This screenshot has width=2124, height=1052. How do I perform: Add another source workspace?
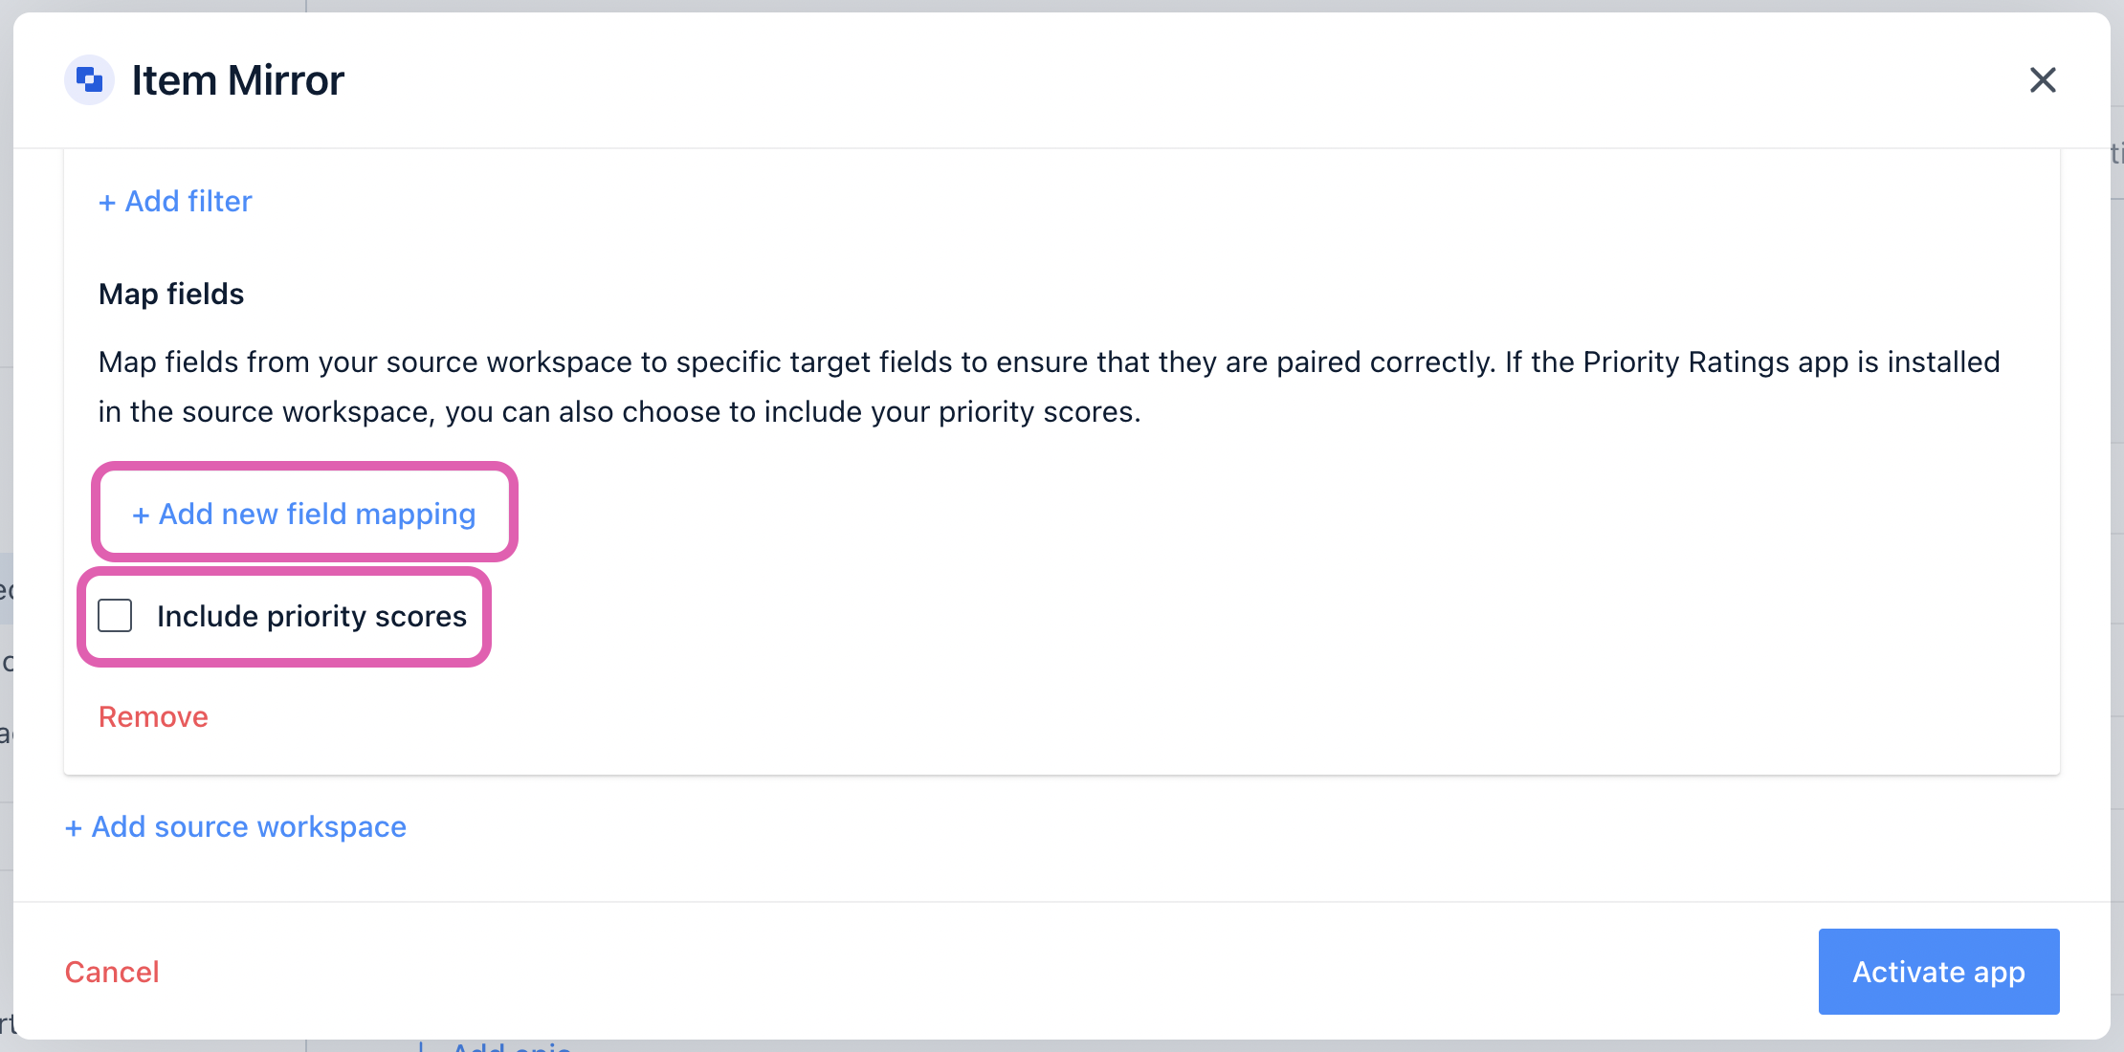point(235,826)
